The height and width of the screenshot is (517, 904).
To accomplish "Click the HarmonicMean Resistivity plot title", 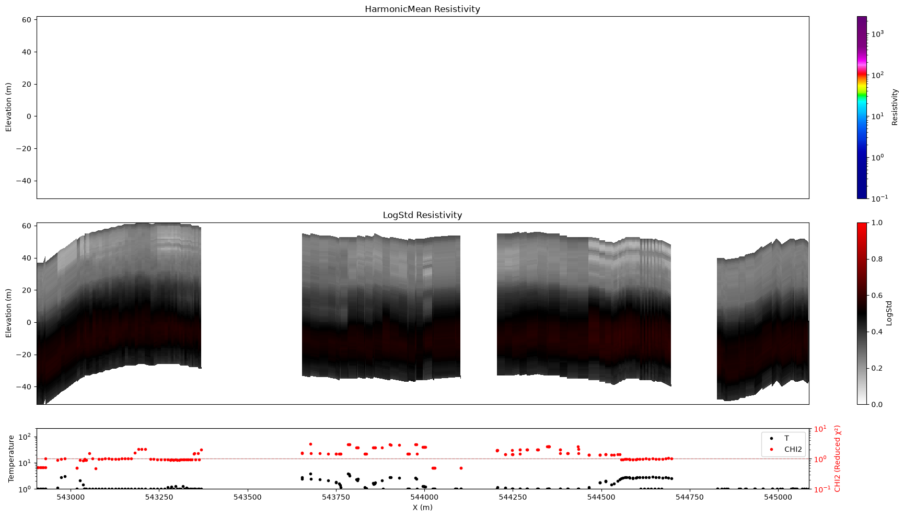I will pyautogui.click(x=422, y=9).
